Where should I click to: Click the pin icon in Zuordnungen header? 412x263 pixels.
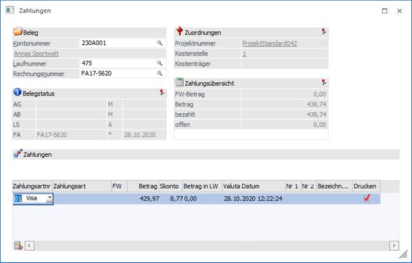(x=324, y=31)
